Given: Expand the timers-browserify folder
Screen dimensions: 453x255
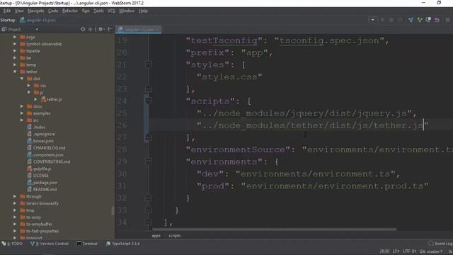Looking at the screenshot, I should (15, 203).
